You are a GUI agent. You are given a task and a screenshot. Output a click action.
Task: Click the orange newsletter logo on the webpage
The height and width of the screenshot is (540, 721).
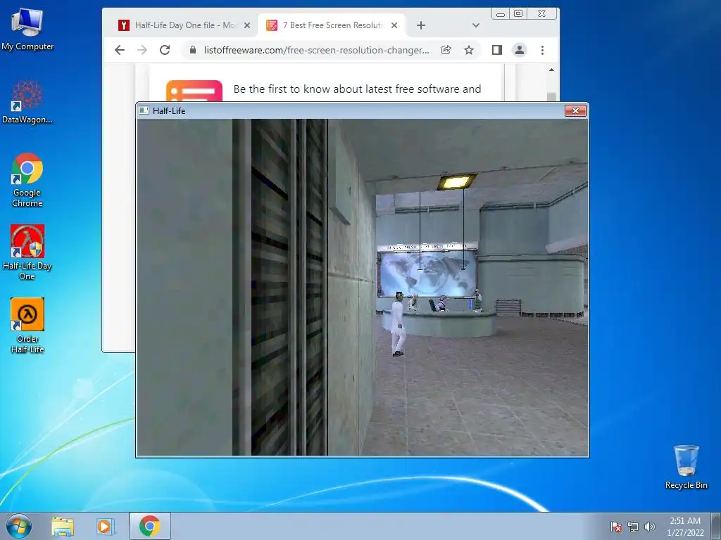tap(194, 91)
